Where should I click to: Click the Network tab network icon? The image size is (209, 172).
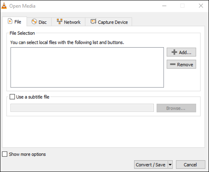[x=59, y=22]
